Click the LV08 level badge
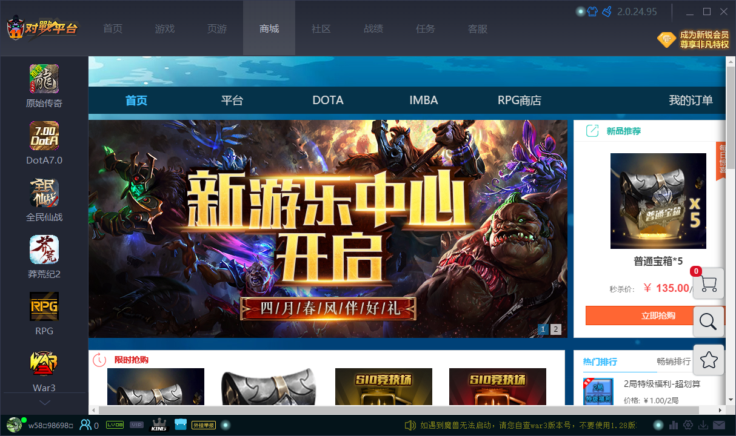This screenshot has height=436, width=736. point(115,425)
